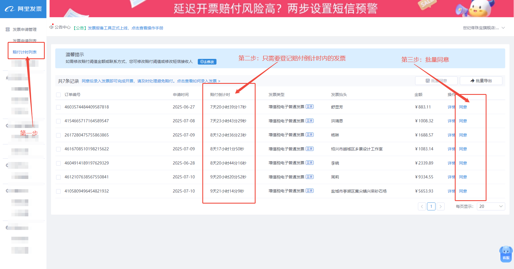Open the 每页显示 page size dropdown
The width and height of the screenshot is (514, 269).
pyautogui.click(x=491, y=206)
